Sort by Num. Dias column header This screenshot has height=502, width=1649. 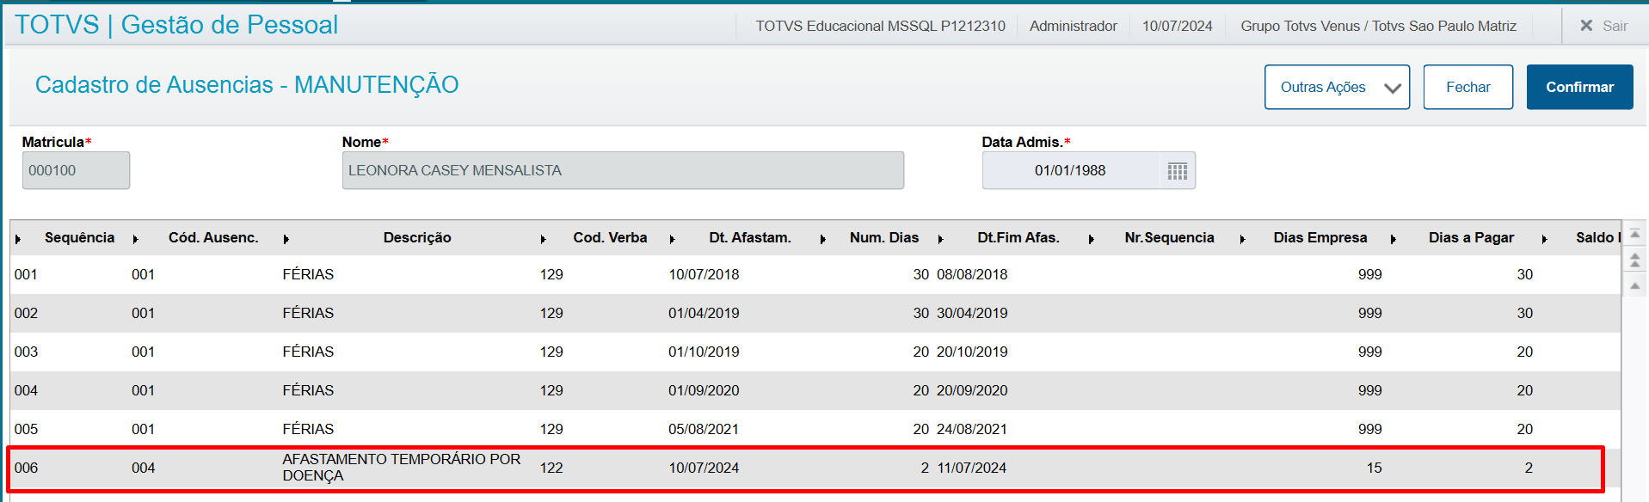[x=884, y=237]
